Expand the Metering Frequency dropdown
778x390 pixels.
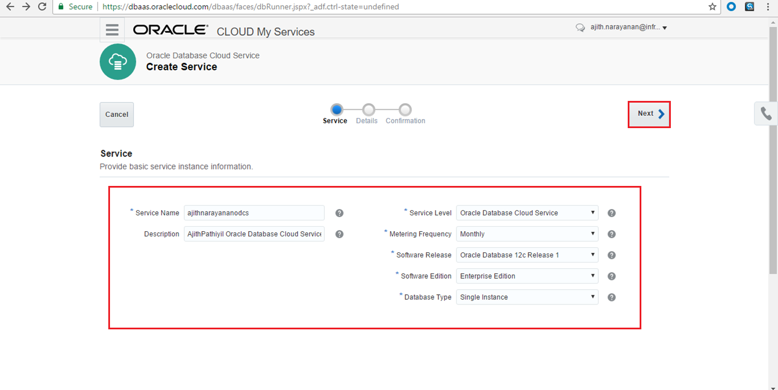click(x=527, y=234)
